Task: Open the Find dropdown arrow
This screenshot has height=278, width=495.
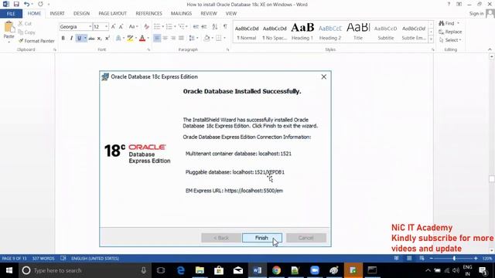Action: coord(458,24)
